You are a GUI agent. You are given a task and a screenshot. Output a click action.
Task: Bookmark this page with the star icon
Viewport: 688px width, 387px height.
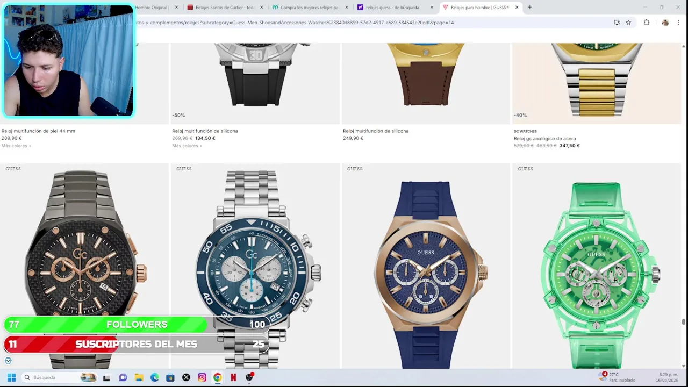[628, 23]
